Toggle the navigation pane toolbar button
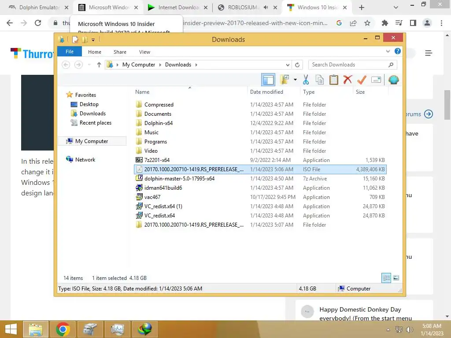The height and width of the screenshot is (338, 451). pyautogui.click(x=268, y=80)
